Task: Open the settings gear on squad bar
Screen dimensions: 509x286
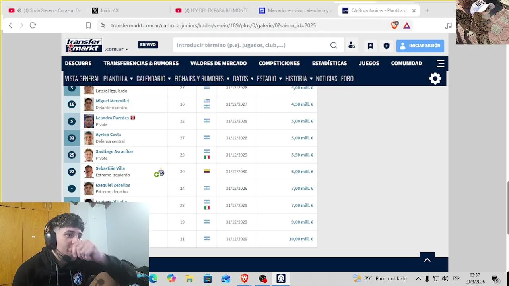Action: (435, 78)
